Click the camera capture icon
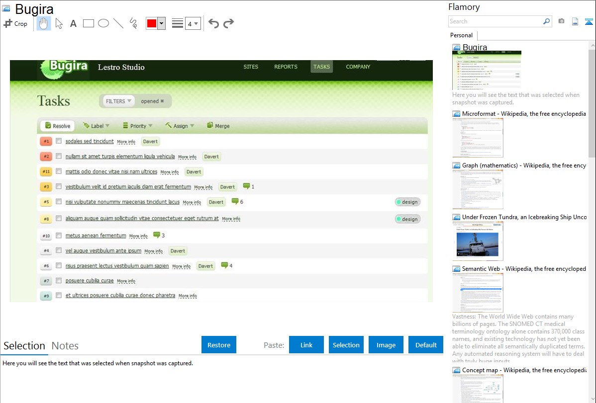The height and width of the screenshot is (403, 596). 561,21
